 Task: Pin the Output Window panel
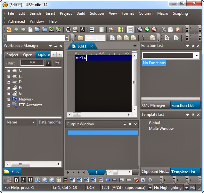pyautogui.click(x=130, y=124)
